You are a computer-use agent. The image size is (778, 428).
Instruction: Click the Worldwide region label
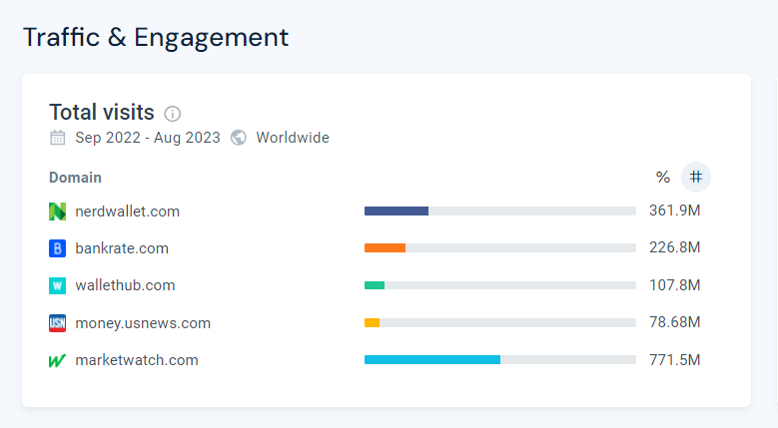click(293, 138)
